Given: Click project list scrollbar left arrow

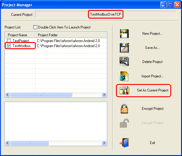Looking at the screenshot, I should pos(8,95).
